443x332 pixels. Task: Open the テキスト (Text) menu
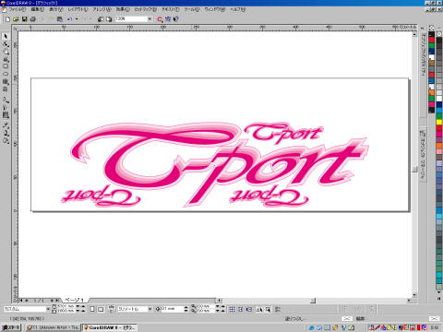coord(171,9)
